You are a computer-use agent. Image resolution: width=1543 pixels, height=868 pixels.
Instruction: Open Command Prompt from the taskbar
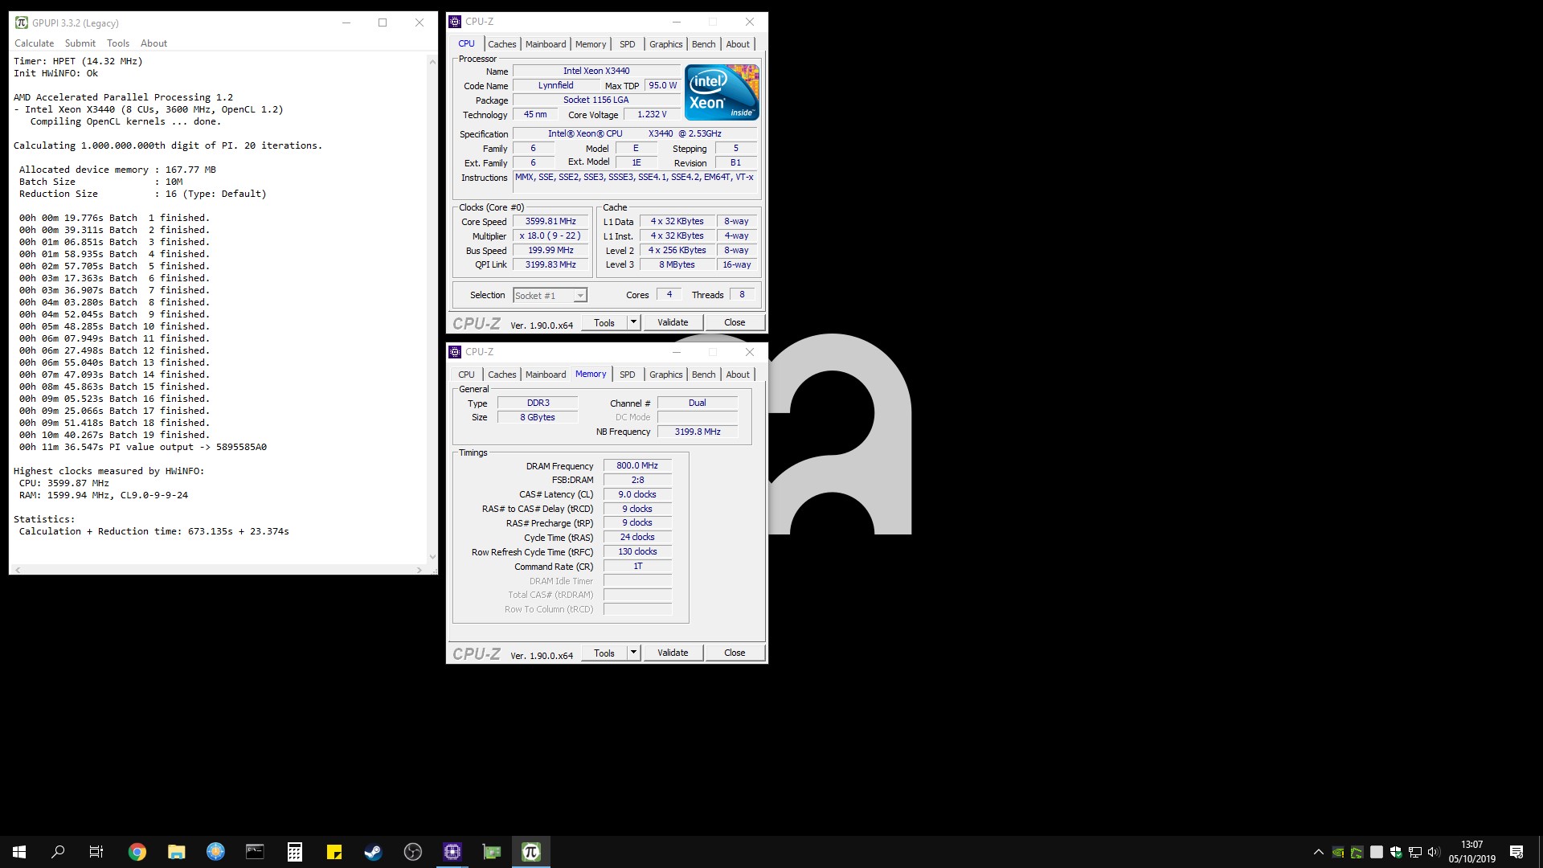[x=255, y=852]
